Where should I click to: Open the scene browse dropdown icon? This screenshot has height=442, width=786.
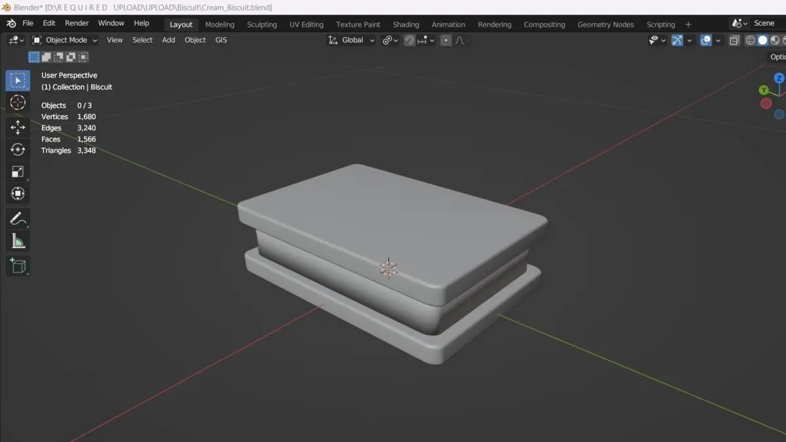(x=740, y=23)
